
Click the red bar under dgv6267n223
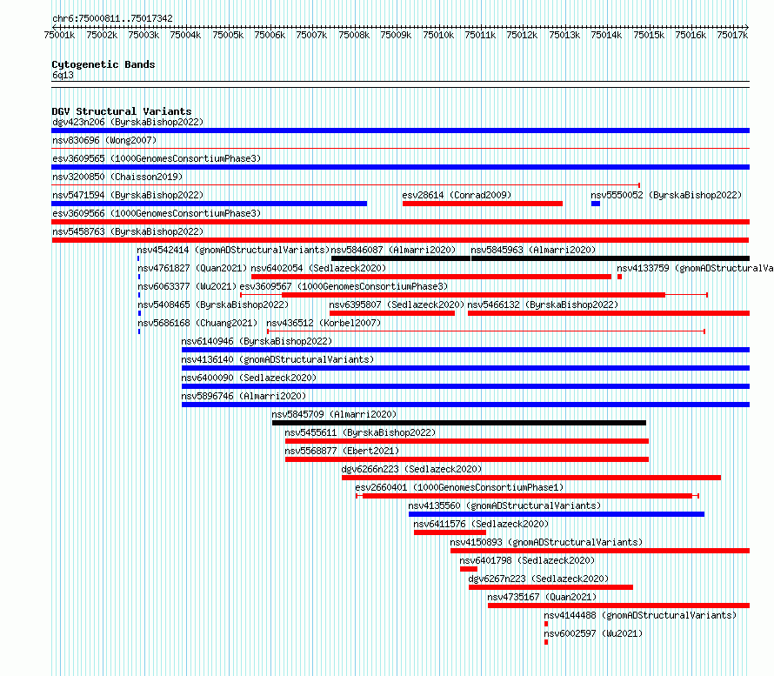point(550,587)
